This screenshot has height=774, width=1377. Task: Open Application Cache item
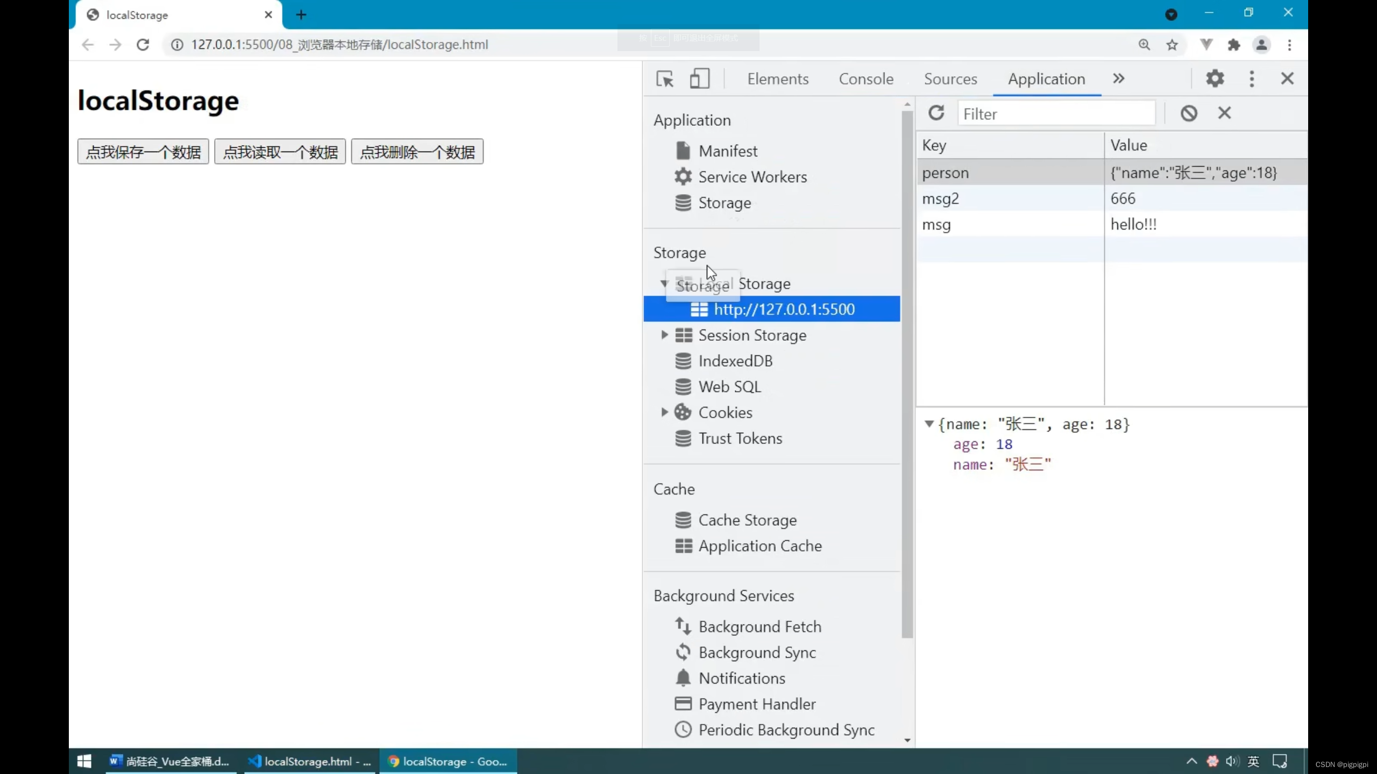(749, 546)
